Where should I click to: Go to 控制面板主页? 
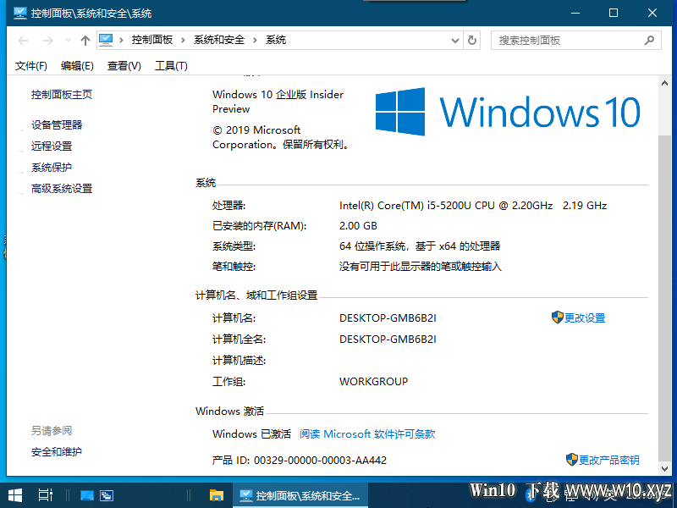62,95
